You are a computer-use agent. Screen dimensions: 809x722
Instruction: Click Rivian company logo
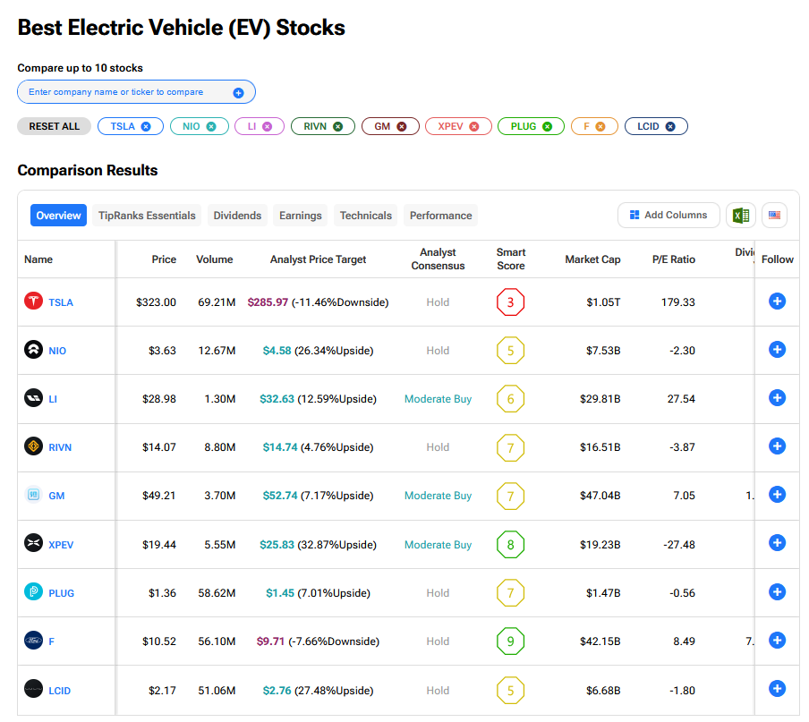point(33,446)
